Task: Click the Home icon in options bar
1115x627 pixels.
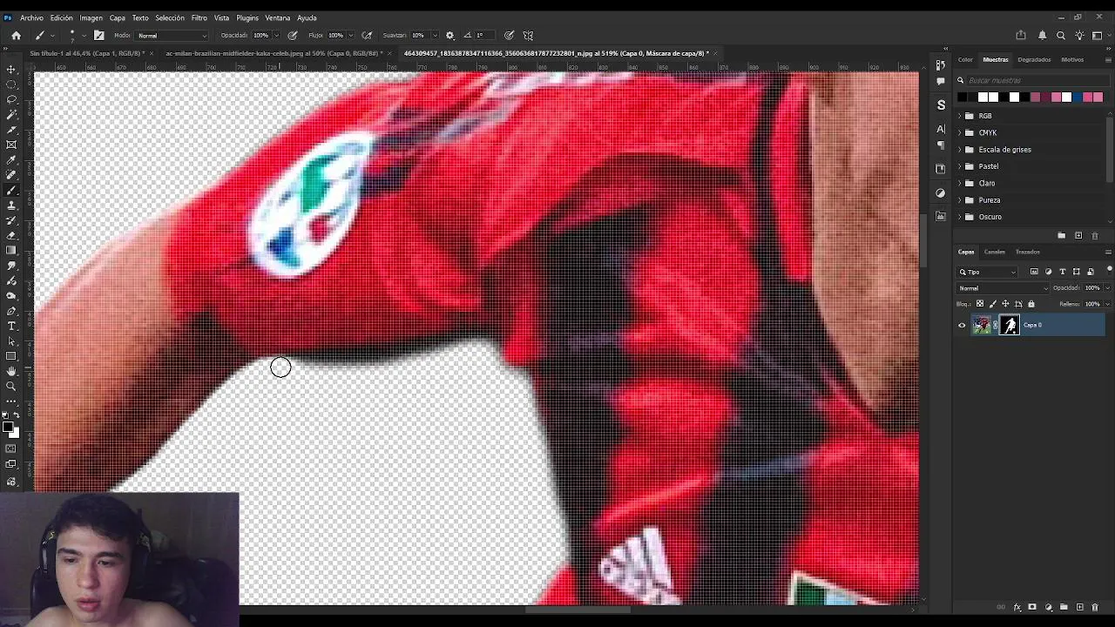Action: click(16, 36)
